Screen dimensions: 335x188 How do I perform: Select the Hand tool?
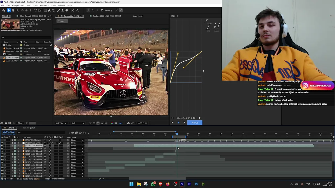coord(13,10)
